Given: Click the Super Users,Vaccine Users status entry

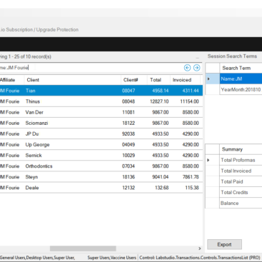Looking at the screenshot, I should tap(112, 258).
